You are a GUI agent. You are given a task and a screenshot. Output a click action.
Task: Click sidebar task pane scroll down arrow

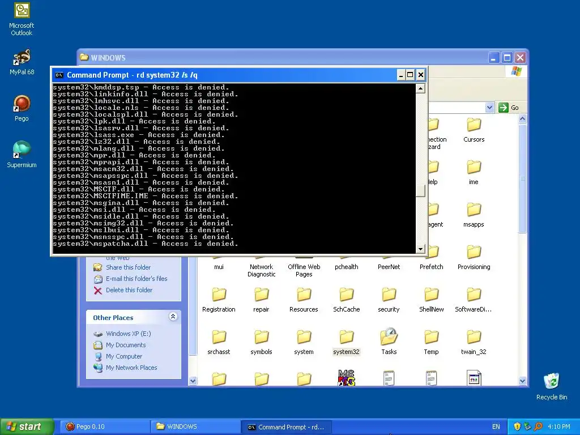click(193, 381)
